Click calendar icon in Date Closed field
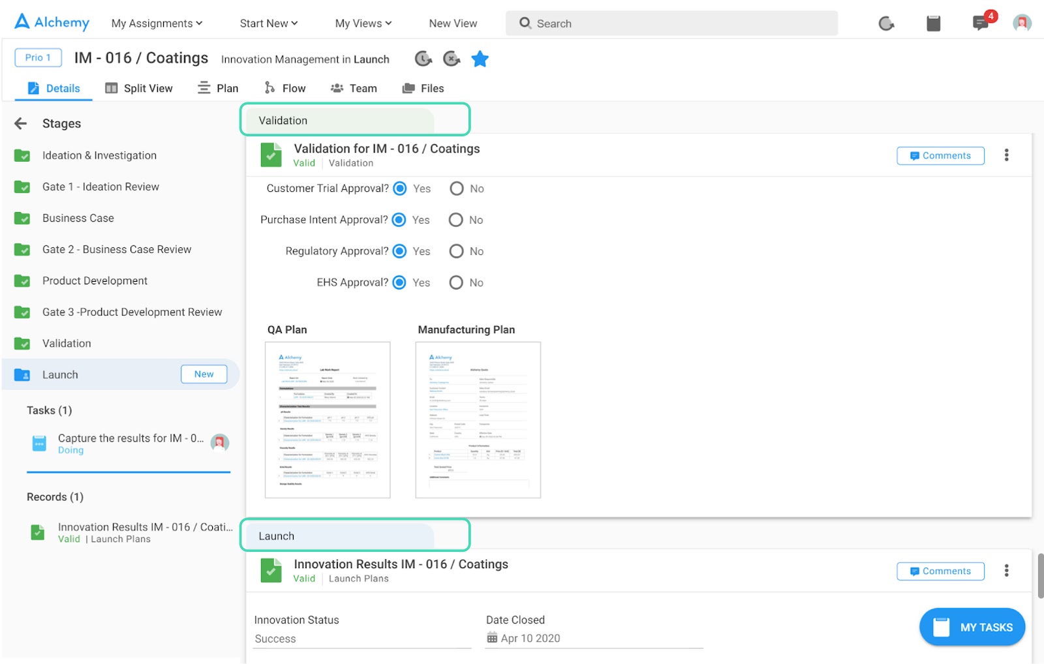 click(x=492, y=638)
